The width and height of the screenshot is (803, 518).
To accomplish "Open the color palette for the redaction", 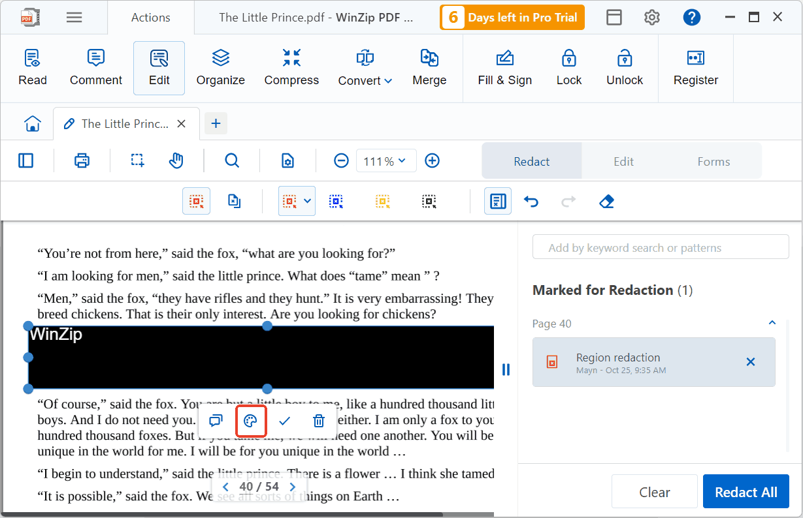I will tap(250, 421).
